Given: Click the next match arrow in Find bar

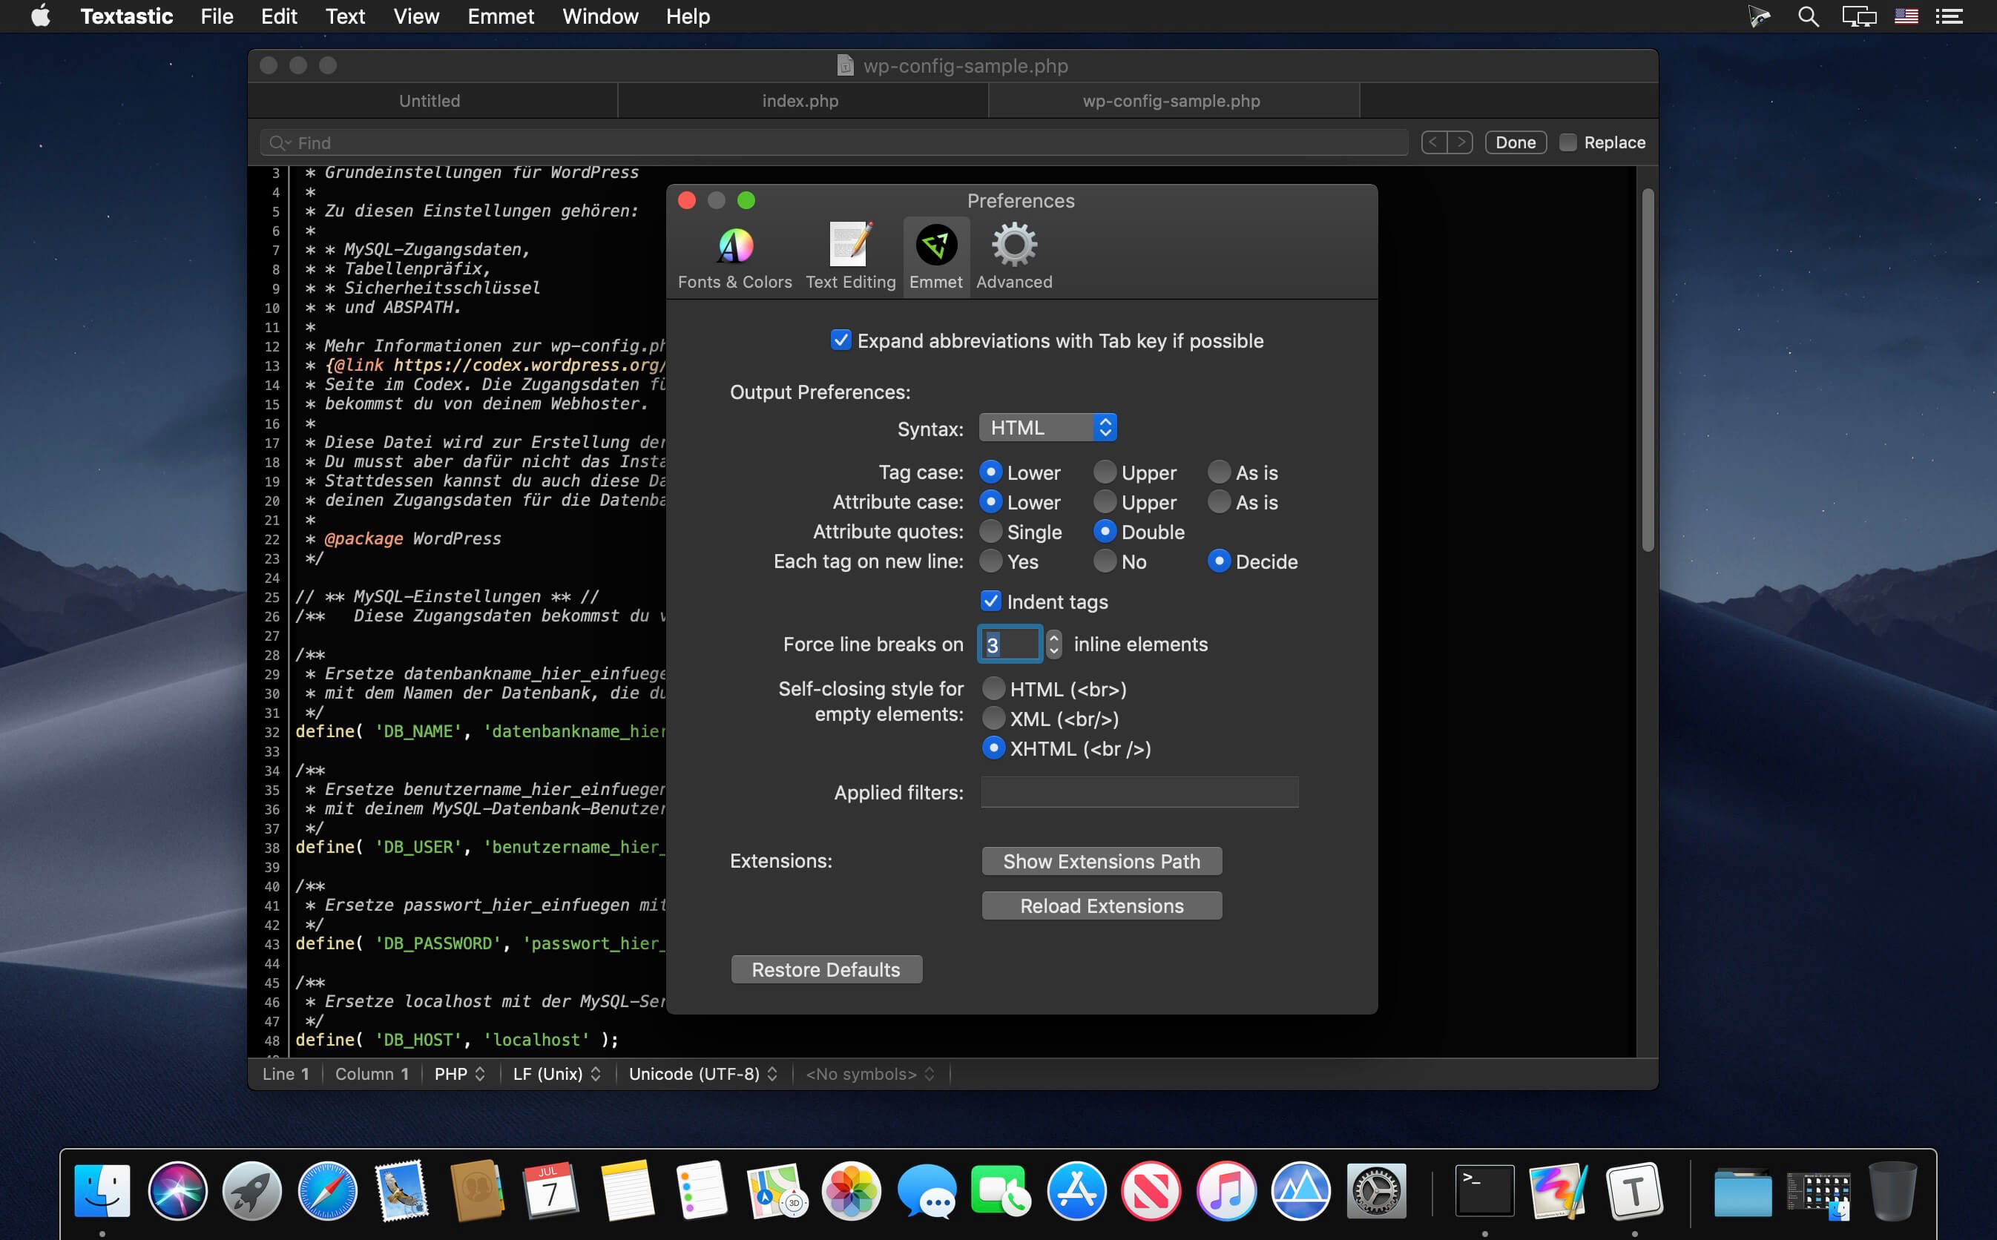Looking at the screenshot, I should (x=1461, y=142).
